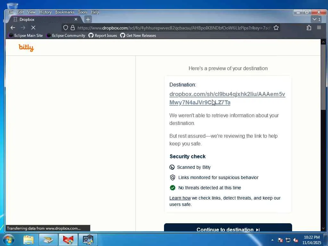Open Eclipse Community bookmark
Screen dimensions: 328x246
click(x=66, y=36)
